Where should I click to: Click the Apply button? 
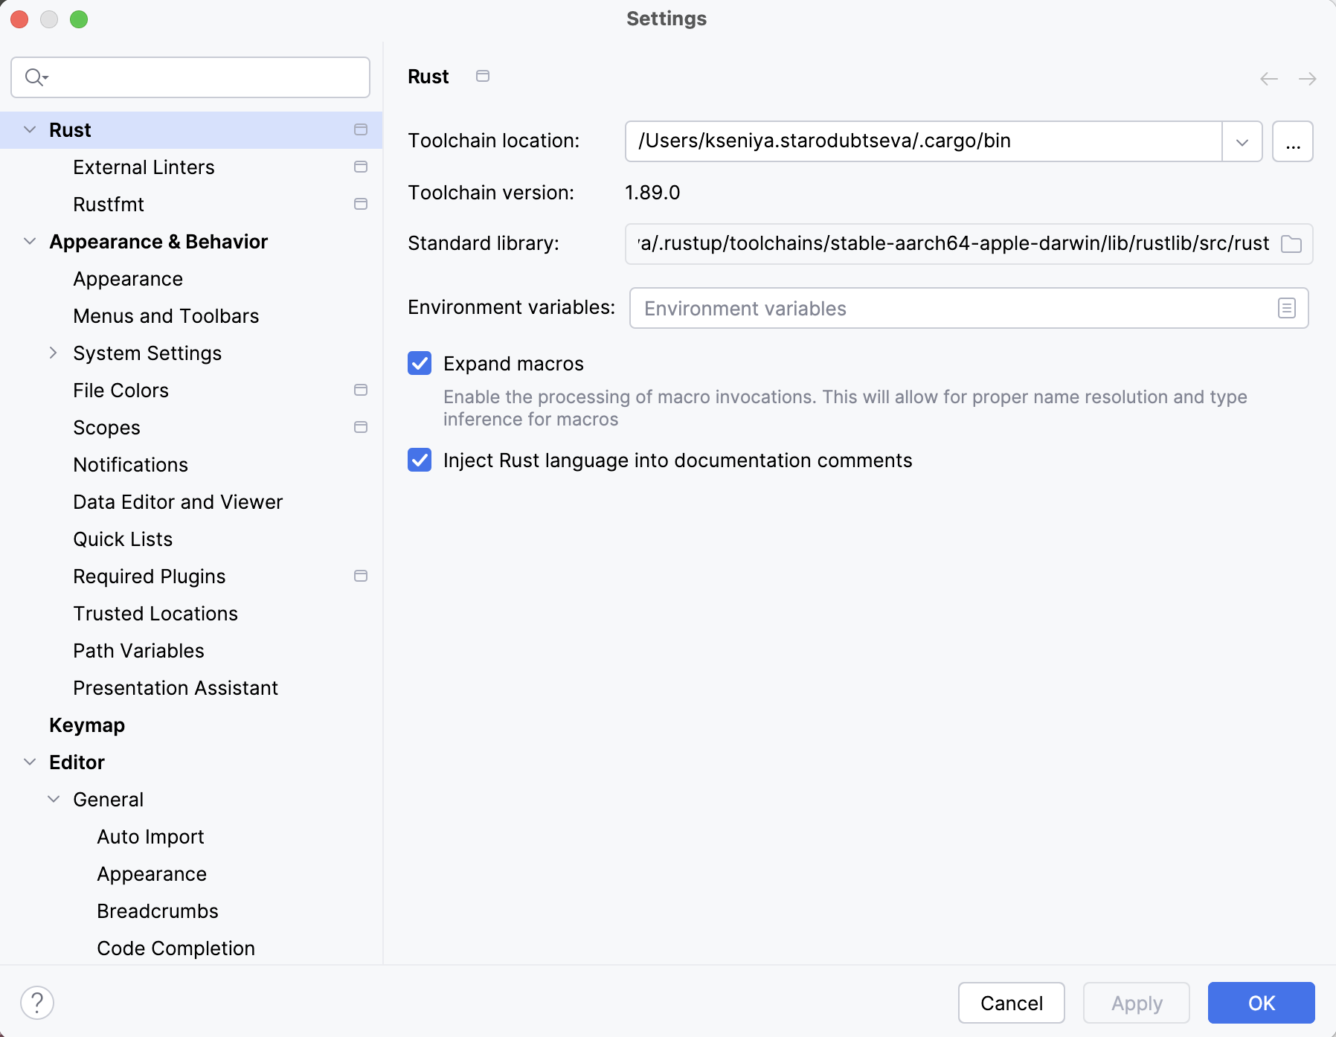pyautogui.click(x=1136, y=1003)
